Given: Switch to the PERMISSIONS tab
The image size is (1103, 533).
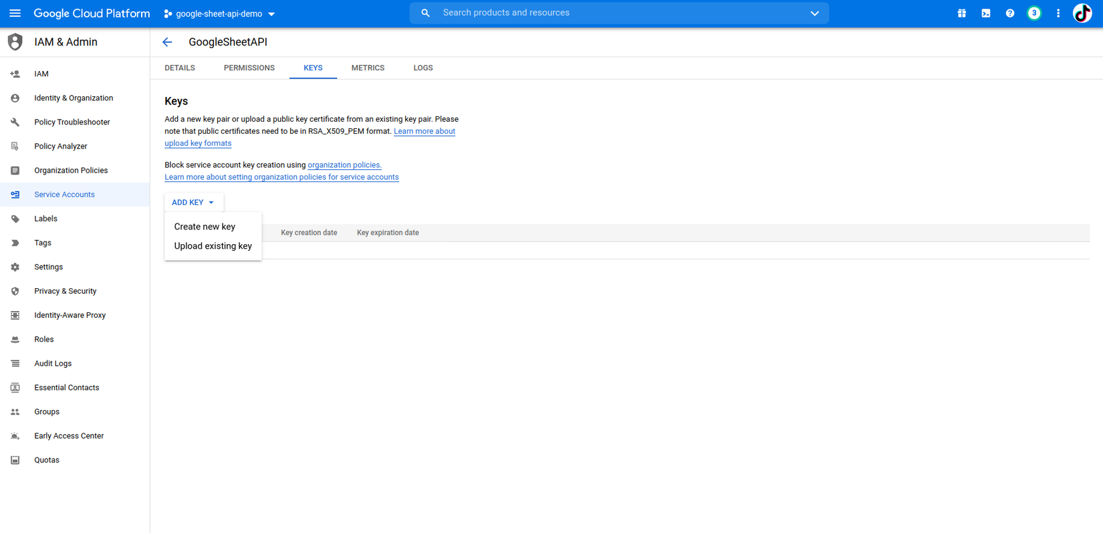Looking at the screenshot, I should (249, 68).
